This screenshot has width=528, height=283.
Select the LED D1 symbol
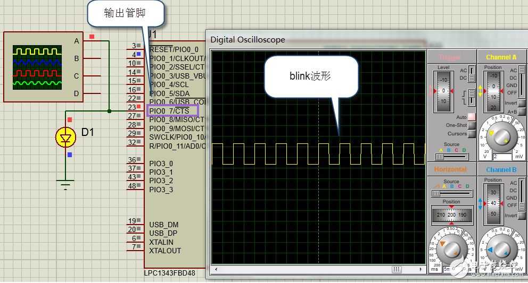(x=65, y=137)
